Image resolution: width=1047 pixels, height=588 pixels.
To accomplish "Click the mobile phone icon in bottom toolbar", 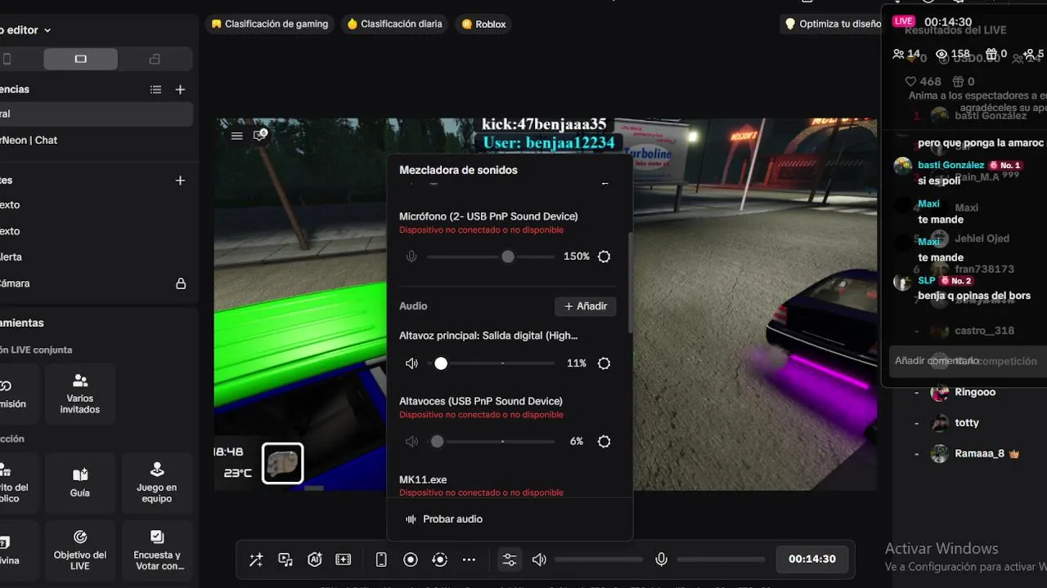I will click(380, 559).
